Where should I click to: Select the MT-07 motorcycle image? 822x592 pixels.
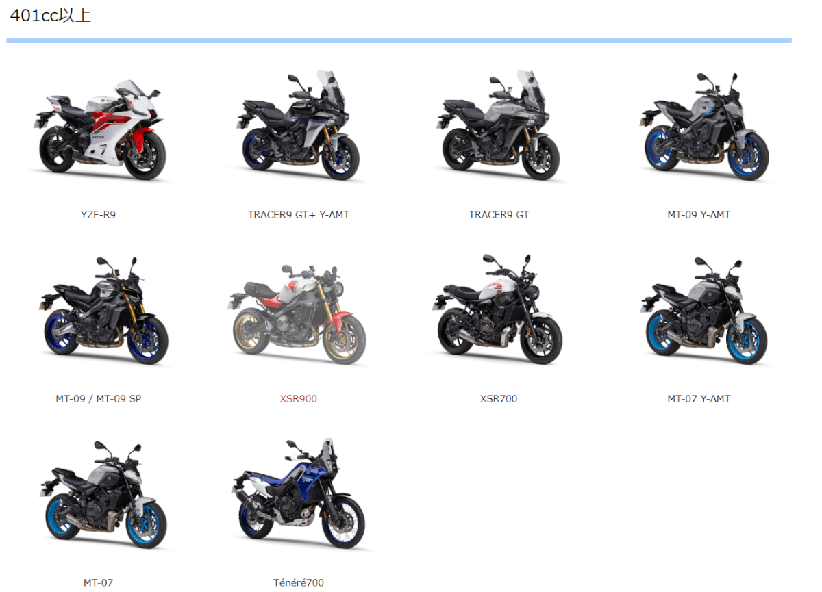click(99, 495)
